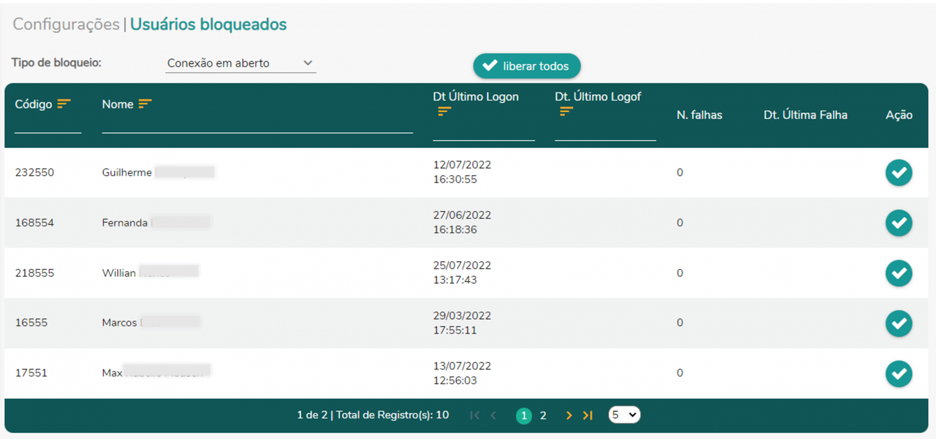936x439 pixels.
Task: Click the name Max
Action: [x=112, y=373]
